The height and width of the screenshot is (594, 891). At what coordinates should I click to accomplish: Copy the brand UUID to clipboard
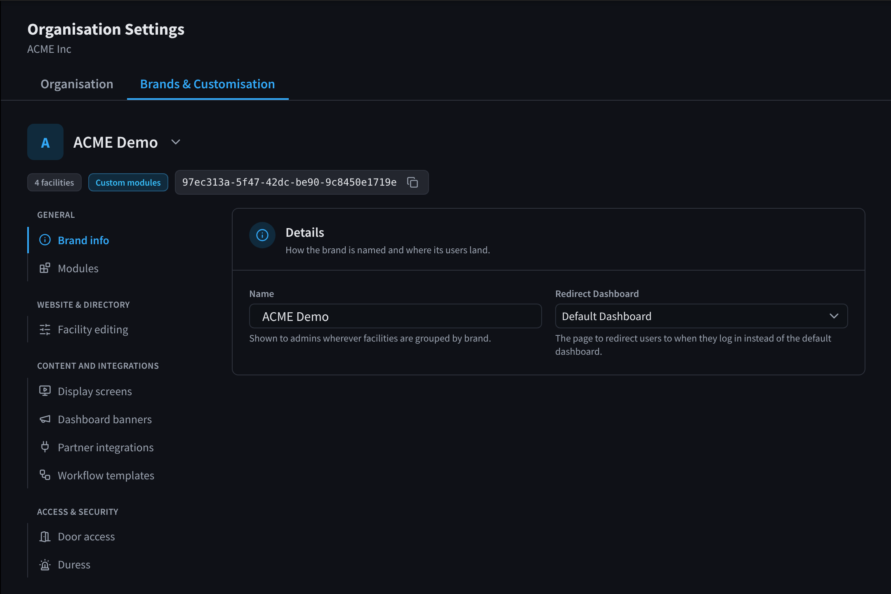tap(412, 182)
